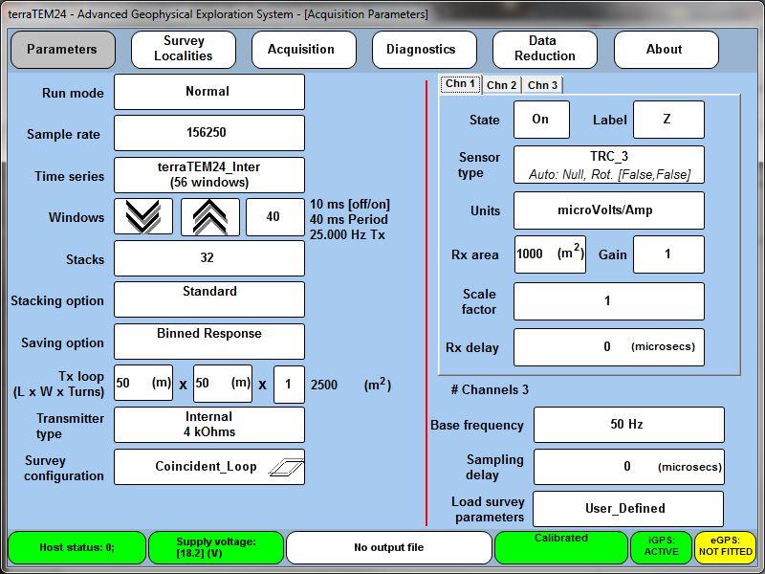Screen dimensions: 765x574
Task: Edit the Gain value field
Action: 668,254
